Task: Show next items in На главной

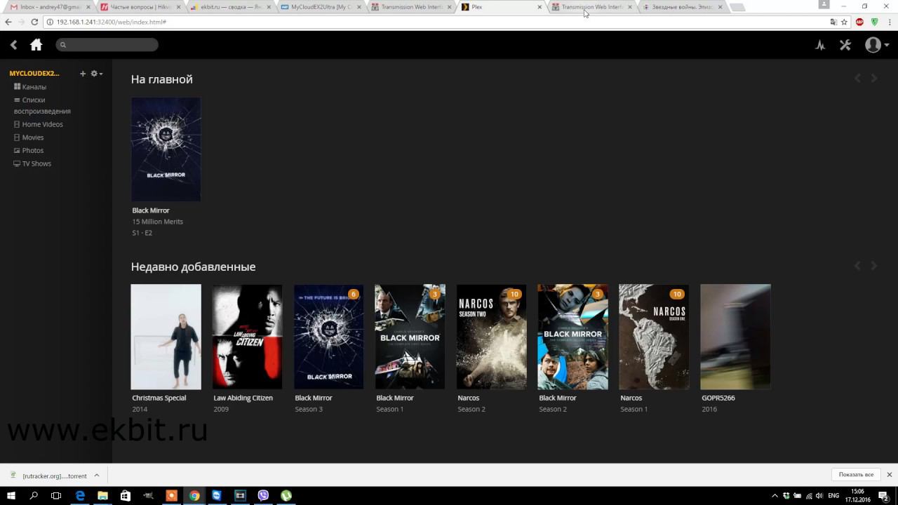Action: click(874, 79)
